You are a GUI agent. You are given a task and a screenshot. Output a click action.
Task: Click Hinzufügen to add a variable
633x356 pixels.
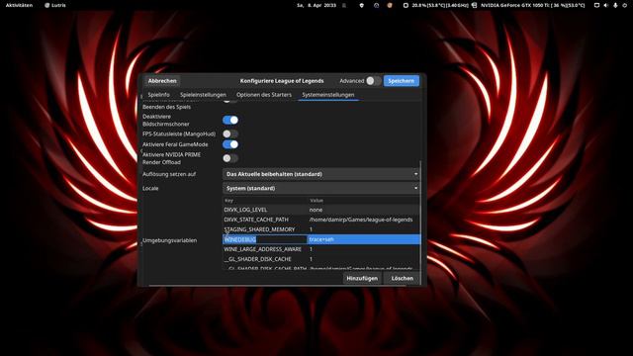[362, 278]
